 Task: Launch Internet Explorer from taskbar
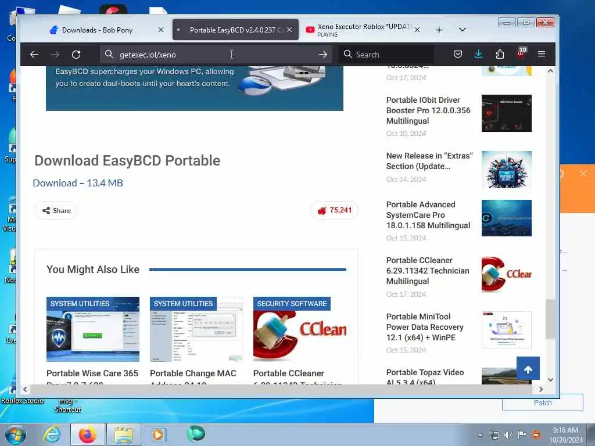pyautogui.click(x=52, y=434)
